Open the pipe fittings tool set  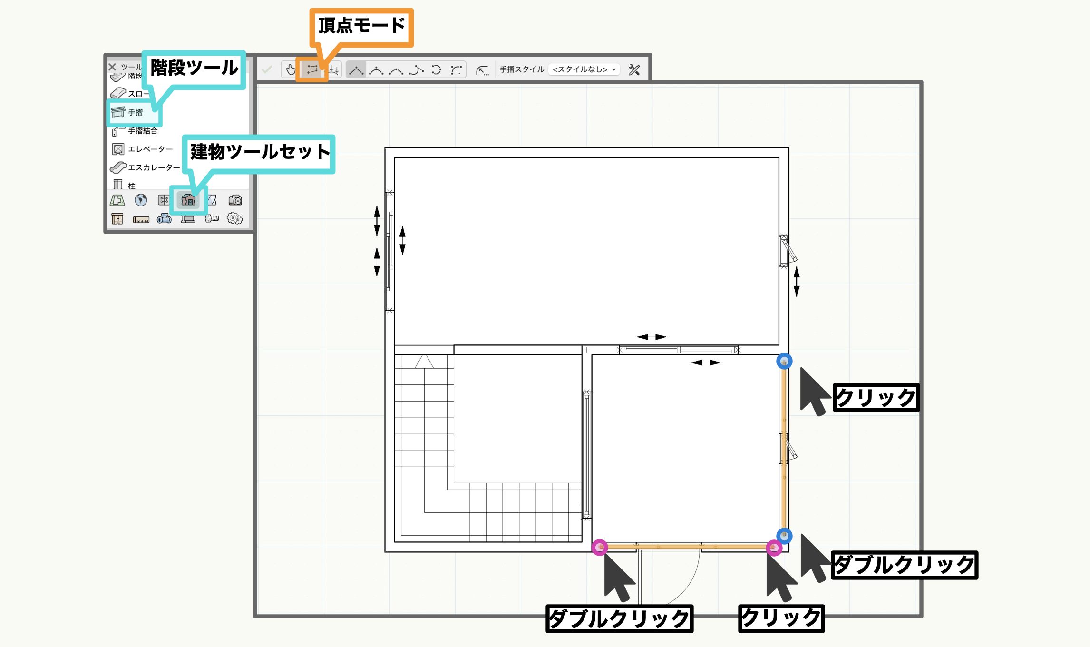[165, 219]
